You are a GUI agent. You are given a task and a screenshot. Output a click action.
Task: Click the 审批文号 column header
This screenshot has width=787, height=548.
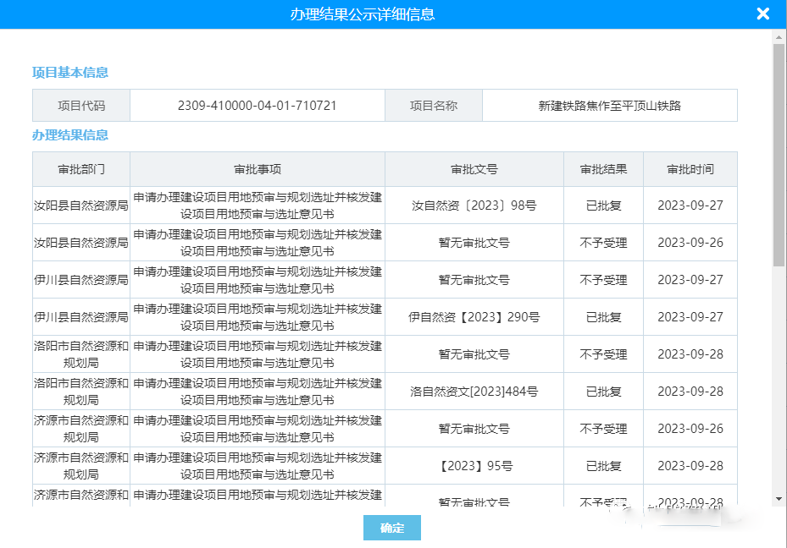(474, 169)
